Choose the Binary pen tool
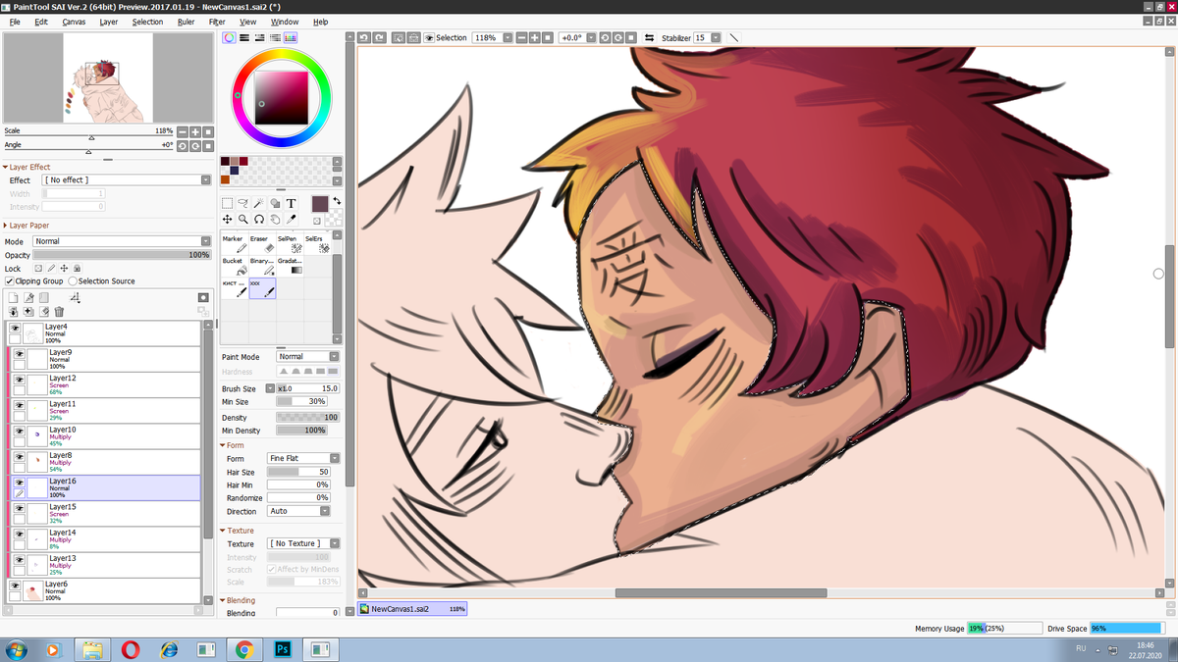 coord(262,266)
